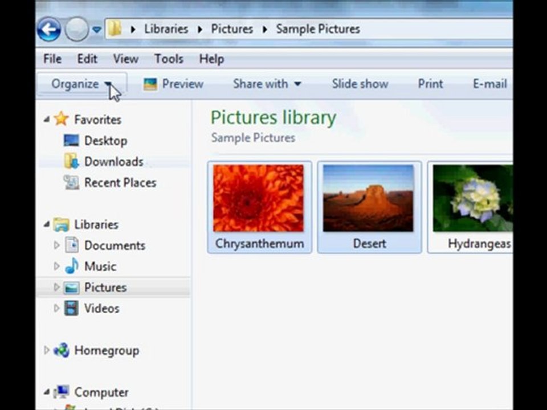547x410 pixels.
Task: Select Pictures in the address breadcrumb
Action: 232,29
